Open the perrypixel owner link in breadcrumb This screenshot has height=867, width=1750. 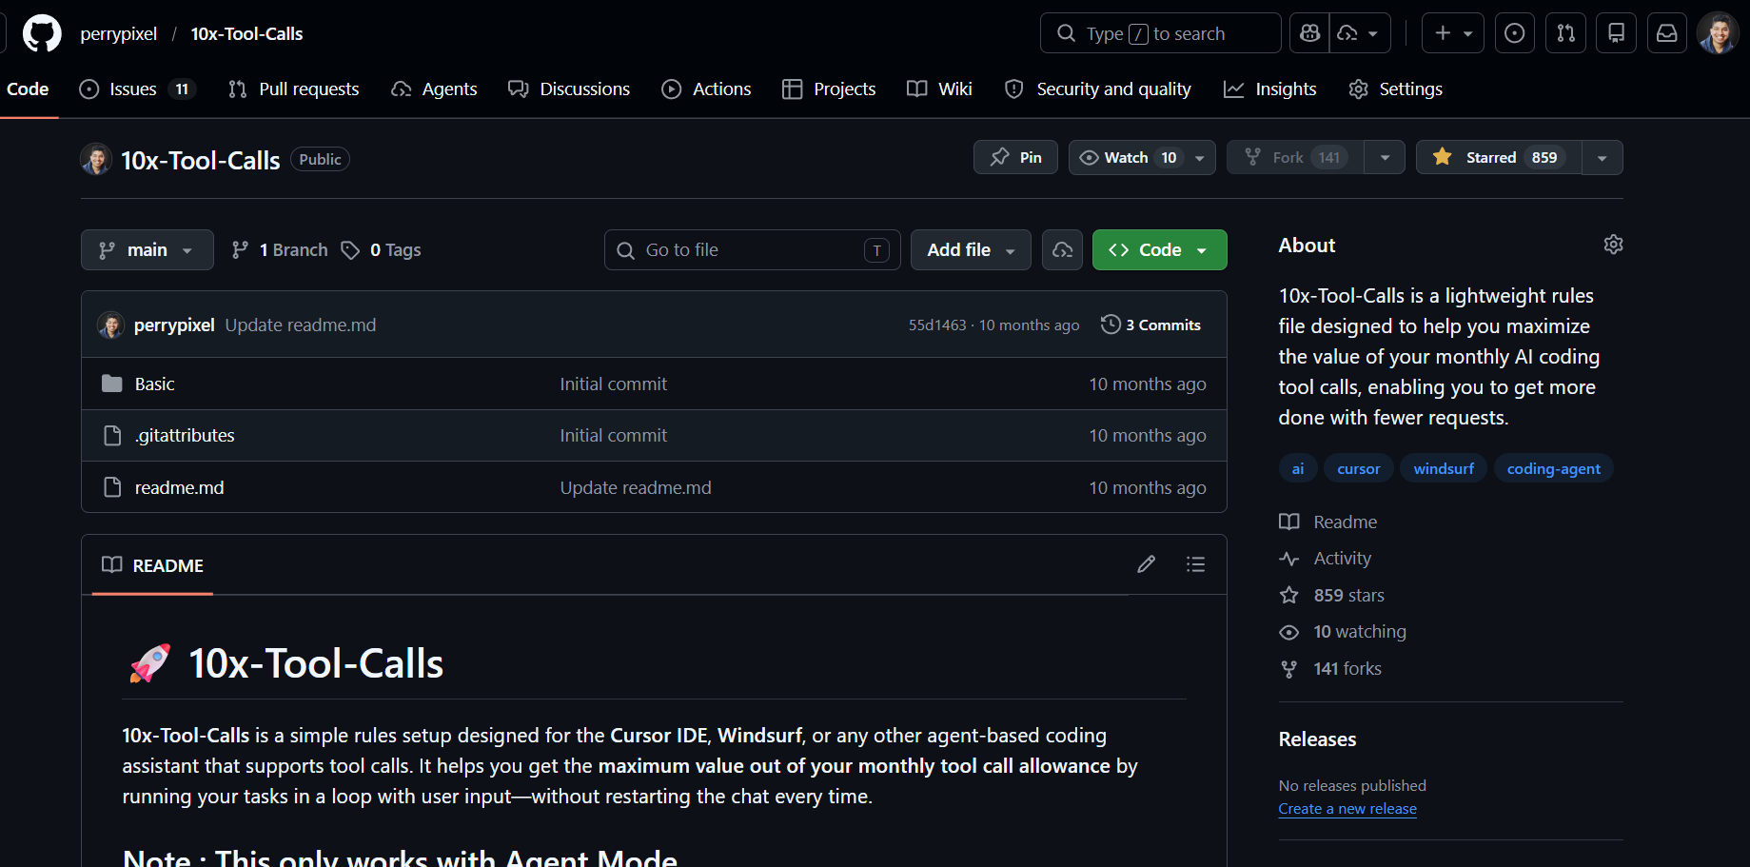119,33
